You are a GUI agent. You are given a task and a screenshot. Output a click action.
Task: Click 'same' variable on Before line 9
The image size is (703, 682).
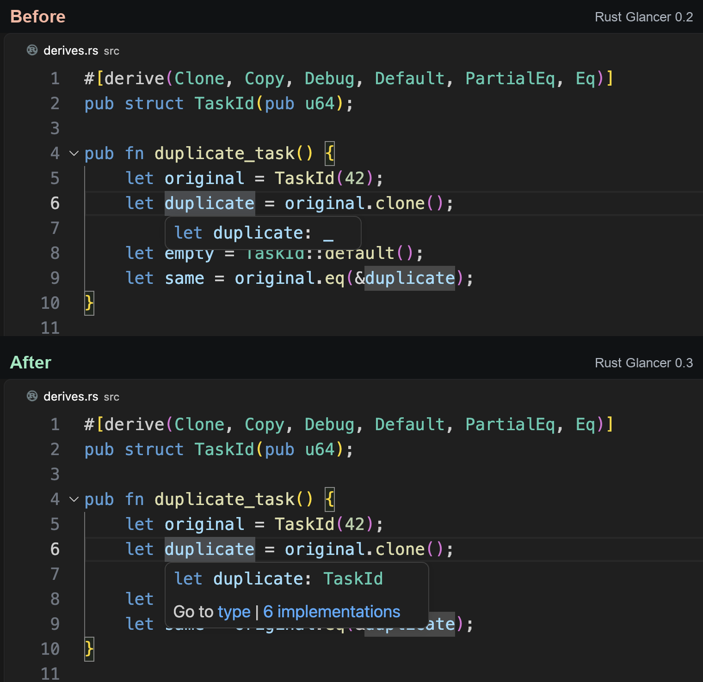pos(185,278)
